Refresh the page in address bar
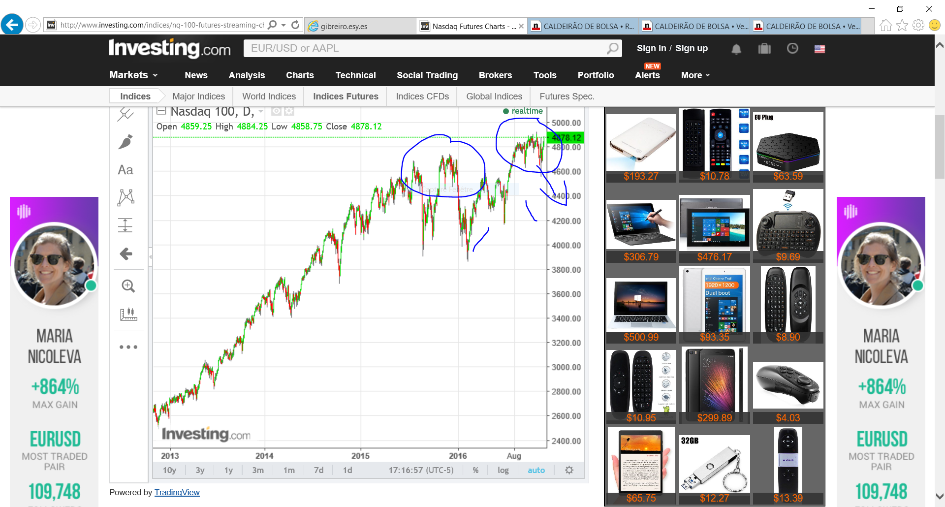945x507 pixels. tap(295, 25)
